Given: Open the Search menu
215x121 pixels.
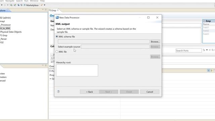Looking at the screenshot, I should 19,1.
